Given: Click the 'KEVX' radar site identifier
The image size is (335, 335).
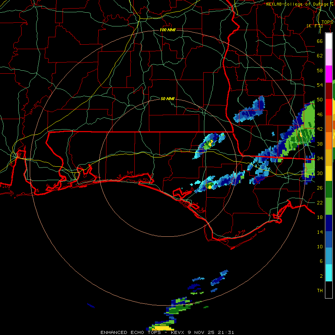Looking at the screenshot, I should 178,332.
